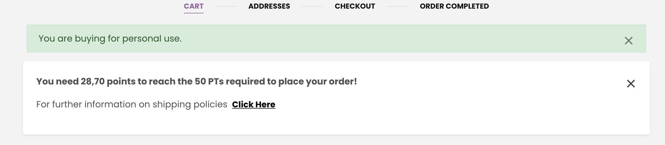
Task: Dismiss the personal use banner
Action: [x=628, y=41]
